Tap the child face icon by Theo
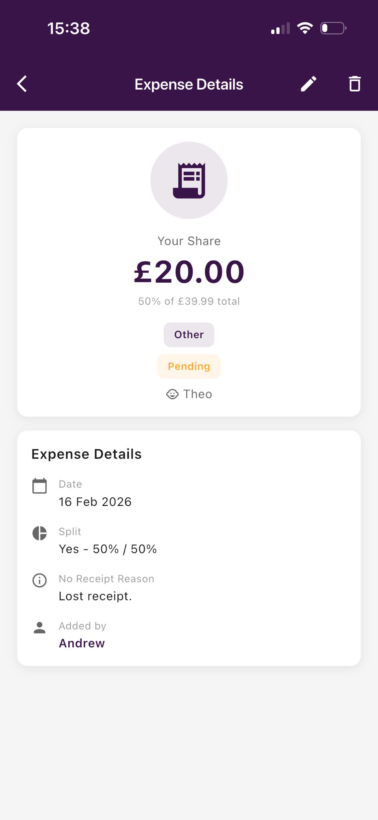Screen dimensions: 378x820 172,394
